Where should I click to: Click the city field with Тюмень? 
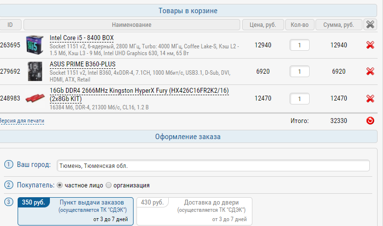coord(213,165)
